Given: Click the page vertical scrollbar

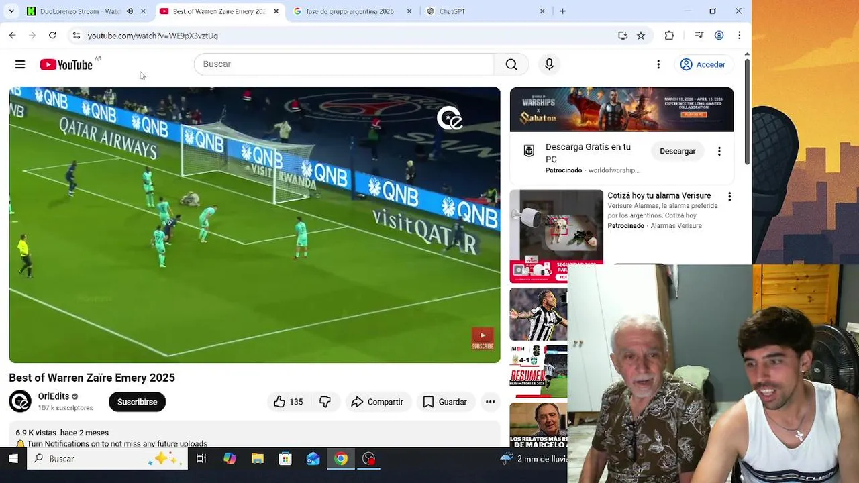Looking at the screenshot, I should pos(747,111).
